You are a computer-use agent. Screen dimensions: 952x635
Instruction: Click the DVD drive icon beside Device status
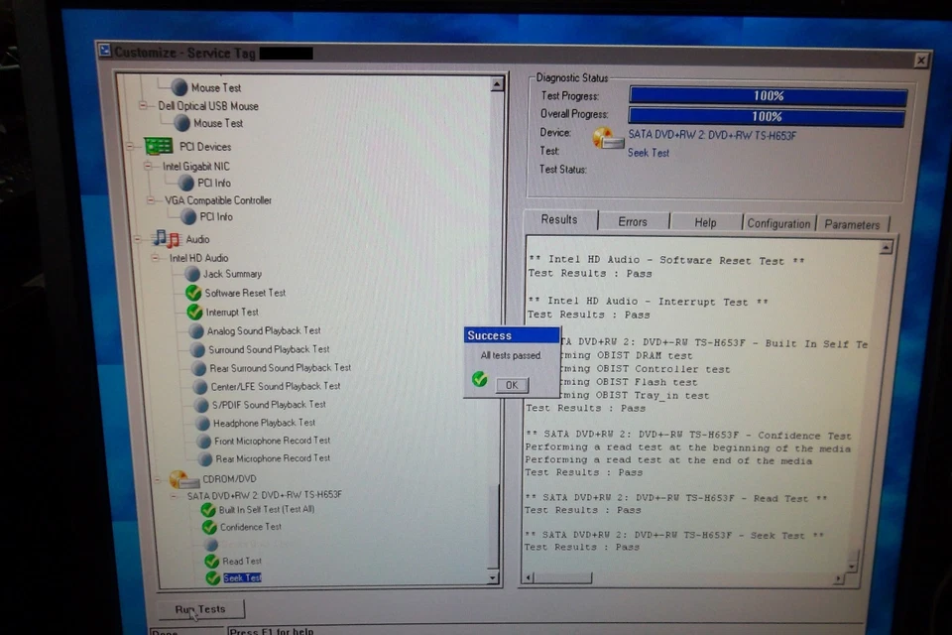coord(607,139)
